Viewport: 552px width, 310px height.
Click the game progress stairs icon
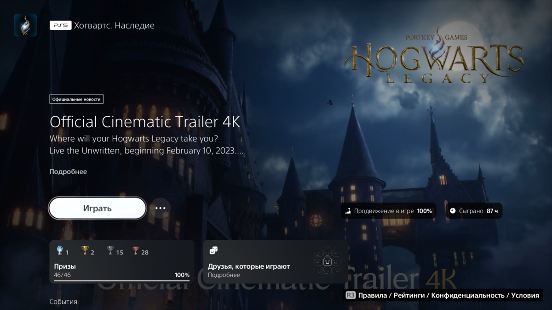[348, 211]
